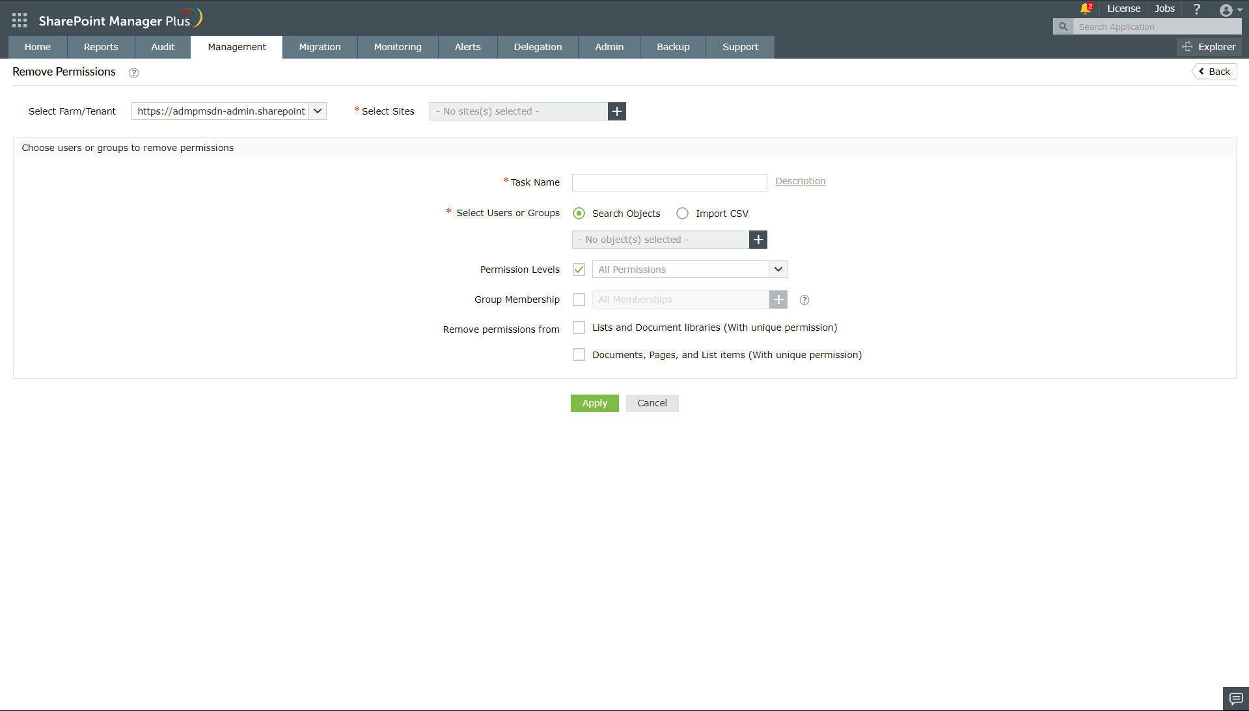Click the notification bell icon
Screen dimensions: 1249x711
(x=1085, y=8)
